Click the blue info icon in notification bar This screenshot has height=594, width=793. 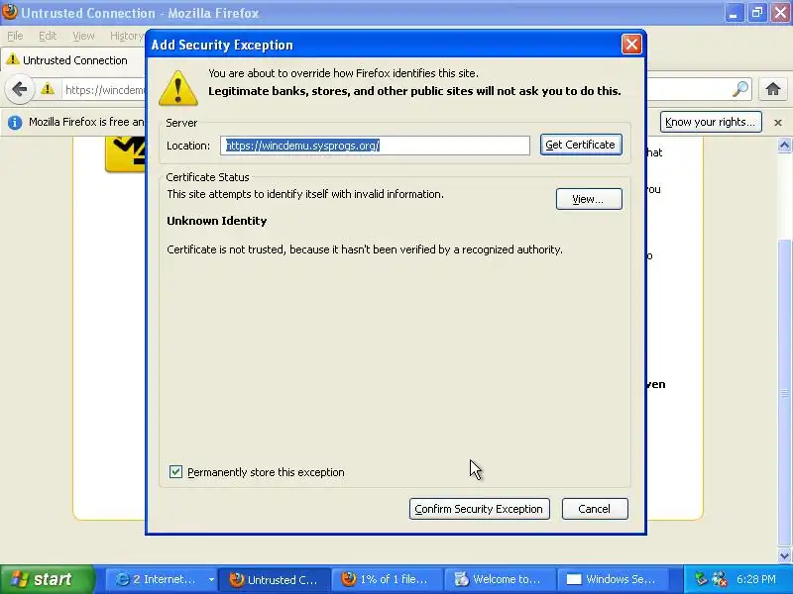coord(15,122)
